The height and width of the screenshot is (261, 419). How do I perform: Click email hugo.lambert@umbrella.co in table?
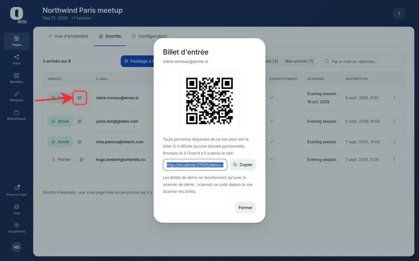pos(120,160)
